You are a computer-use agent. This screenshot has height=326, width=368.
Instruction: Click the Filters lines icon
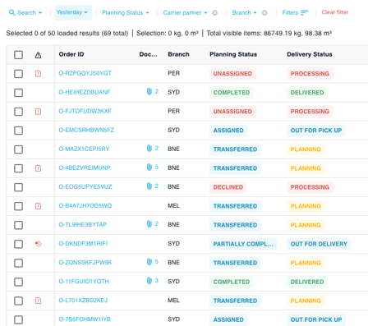304,12
